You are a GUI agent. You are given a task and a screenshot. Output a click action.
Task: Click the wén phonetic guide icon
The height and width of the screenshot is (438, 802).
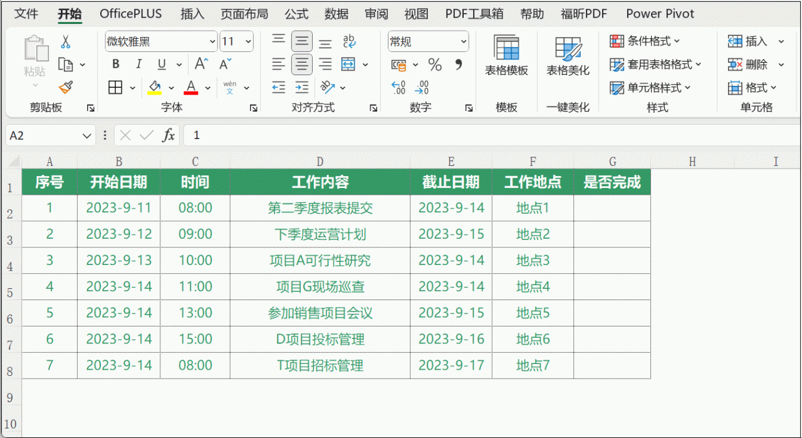[x=230, y=87]
